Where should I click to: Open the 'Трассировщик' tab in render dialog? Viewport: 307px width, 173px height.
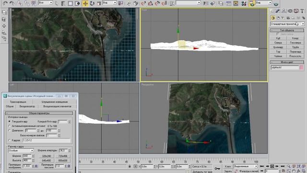(18, 102)
